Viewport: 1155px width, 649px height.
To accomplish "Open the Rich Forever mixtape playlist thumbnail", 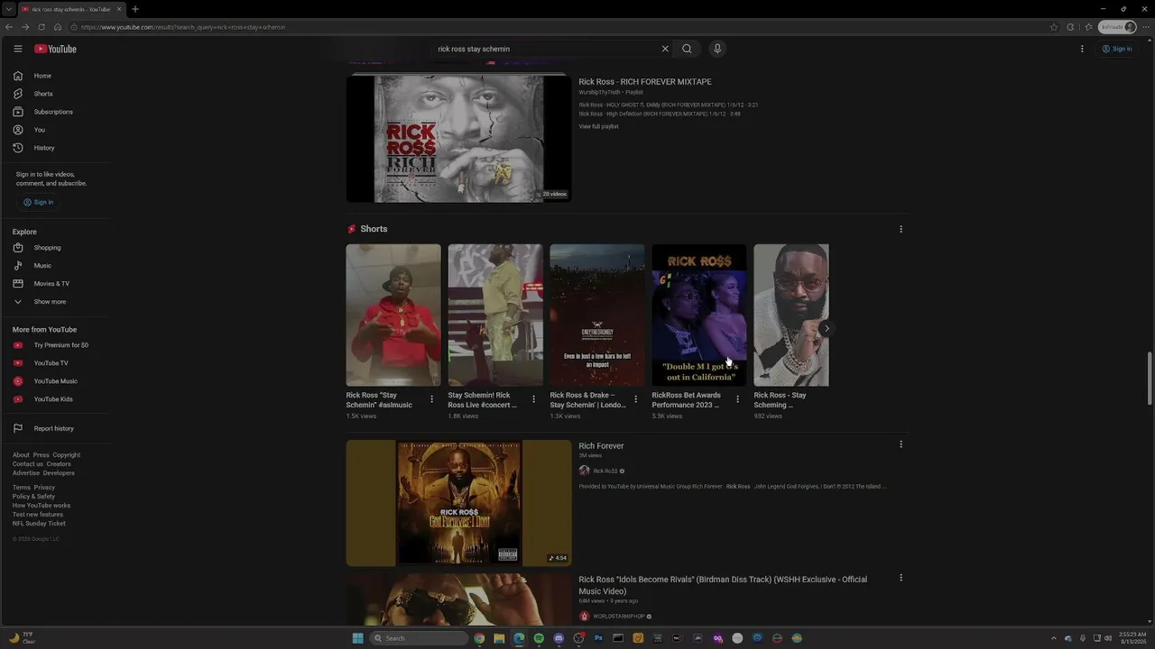I will [x=458, y=138].
